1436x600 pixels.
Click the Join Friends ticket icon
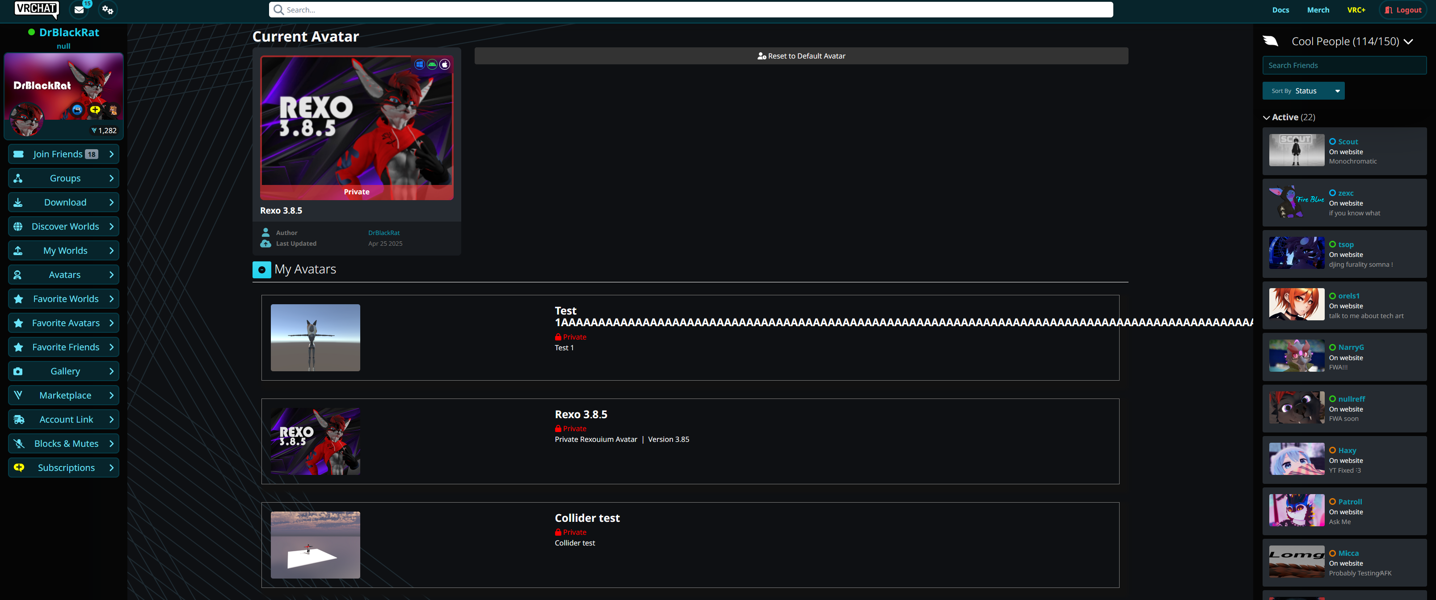pos(18,154)
